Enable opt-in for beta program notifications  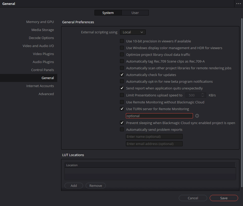pyautogui.click(x=122, y=81)
